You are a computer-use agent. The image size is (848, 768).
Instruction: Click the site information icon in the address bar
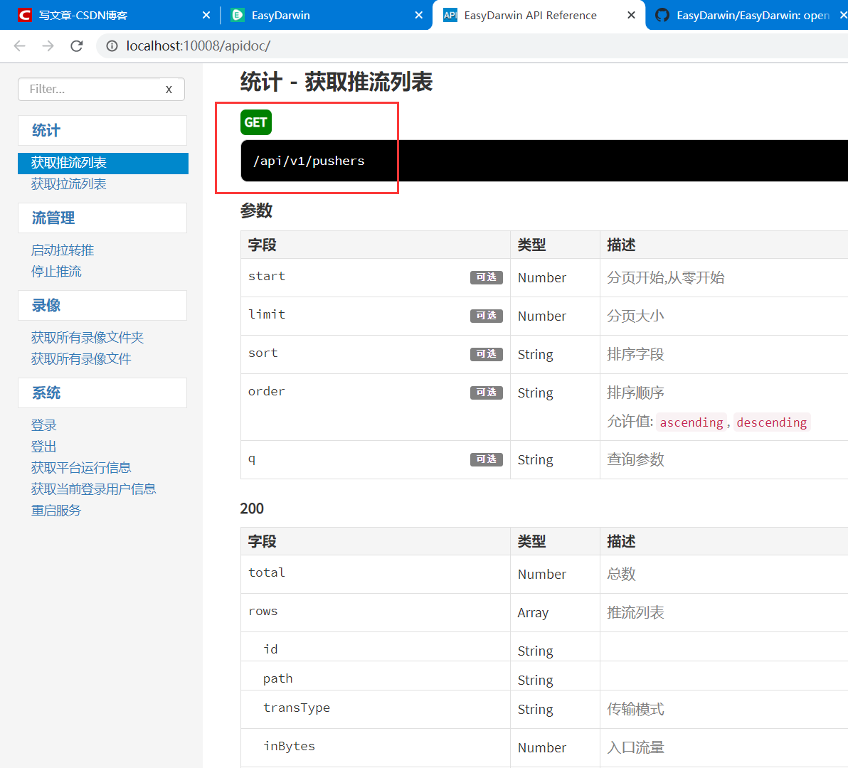[112, 46]
